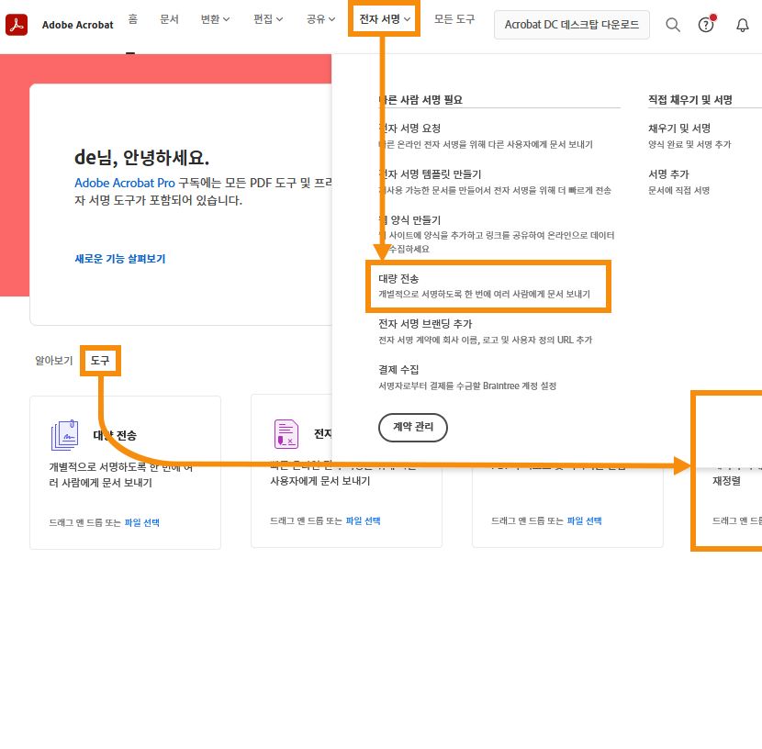Click 파일 선택 in 대량 전송 card

[142, 522]
